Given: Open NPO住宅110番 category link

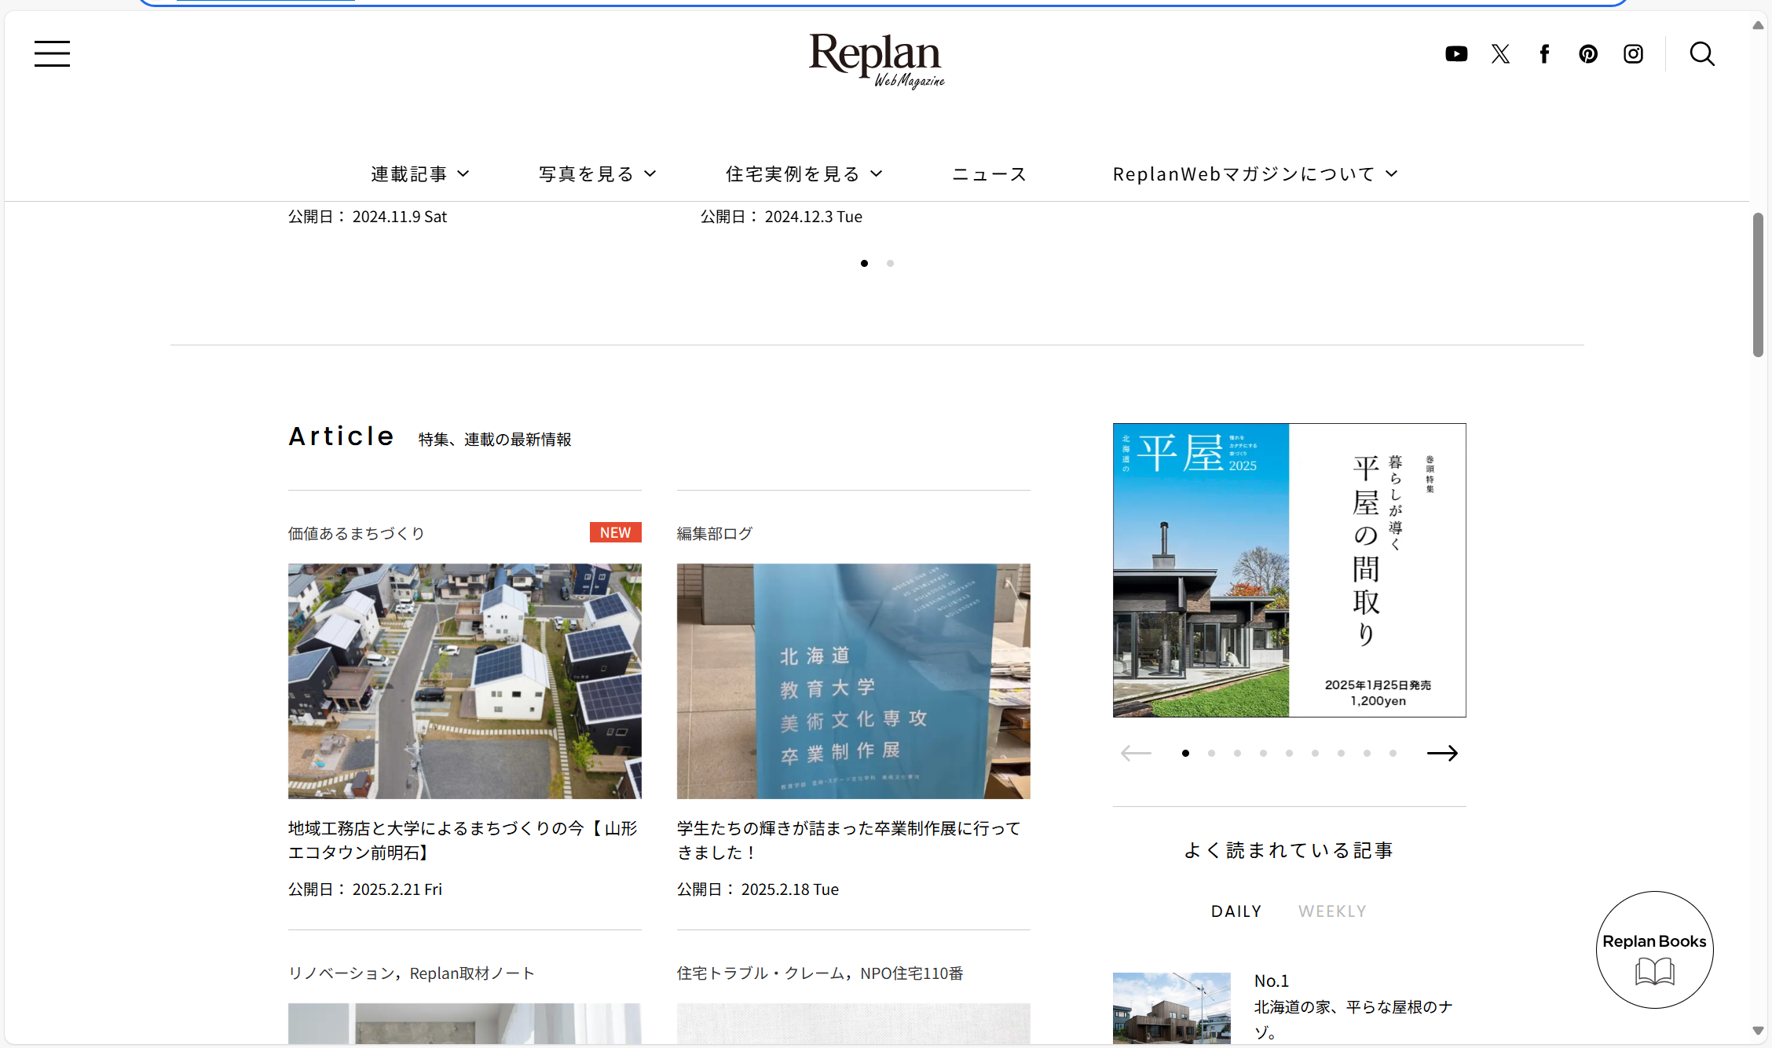Looking at the screenshot, I should click(x=912, y=973).
